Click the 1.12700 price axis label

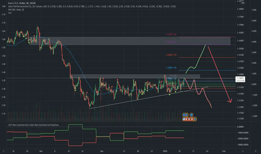click(x=240, y=94)
